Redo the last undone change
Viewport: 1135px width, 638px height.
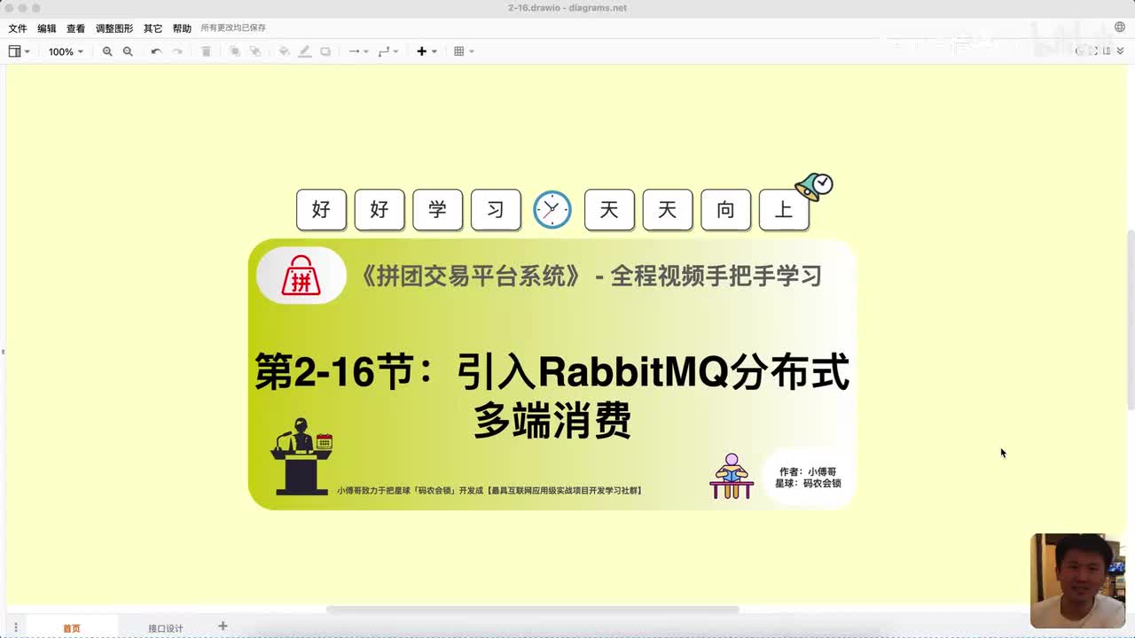click(x=177, y=51)
